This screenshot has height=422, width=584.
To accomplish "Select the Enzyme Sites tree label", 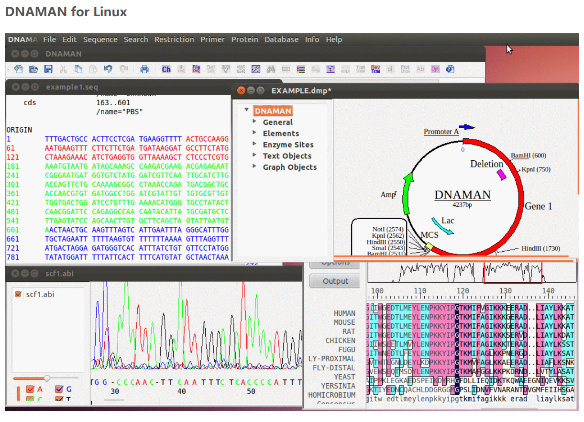I will pos(288,144).
